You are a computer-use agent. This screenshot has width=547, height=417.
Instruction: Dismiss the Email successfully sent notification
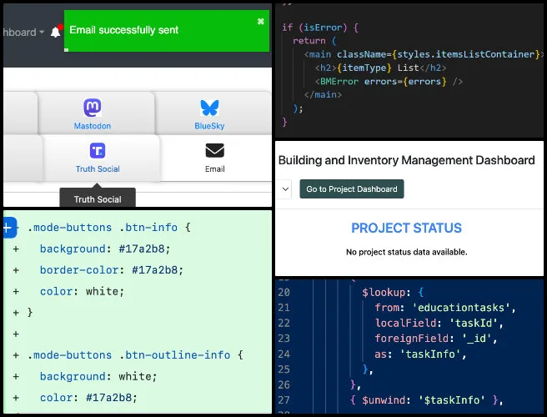pos(260,22)
